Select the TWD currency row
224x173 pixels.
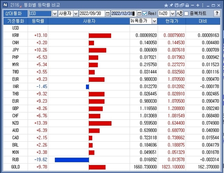(112, 72)
